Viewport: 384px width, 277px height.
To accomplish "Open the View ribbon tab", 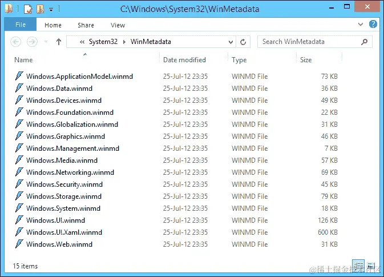I will 118,25.
